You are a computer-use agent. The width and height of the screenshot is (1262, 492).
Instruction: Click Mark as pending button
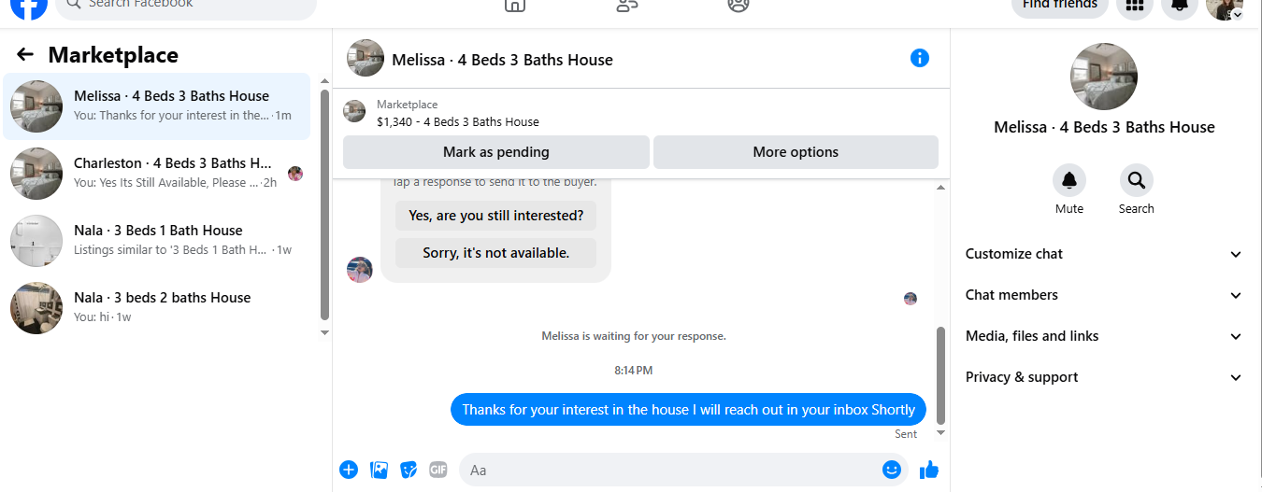(x=496, y=152)
